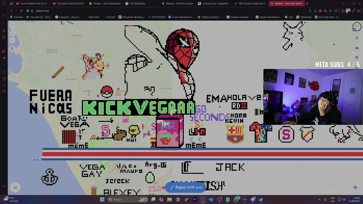363x204 pixels.
Task: Open Discord from the taskbar
Action: click(x=253, y=199)
